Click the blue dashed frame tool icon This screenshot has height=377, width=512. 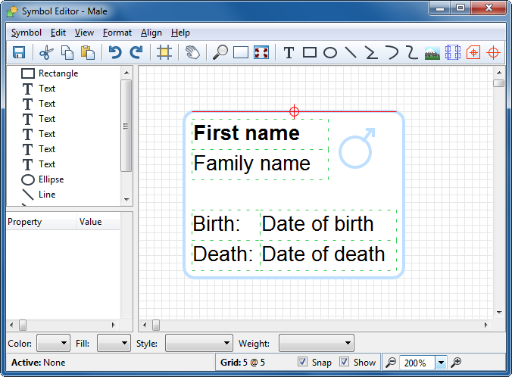(453, 52)
